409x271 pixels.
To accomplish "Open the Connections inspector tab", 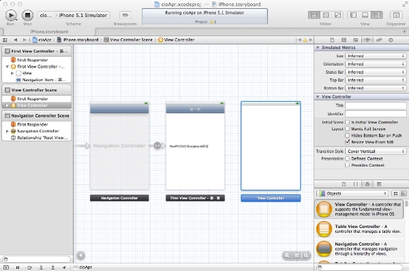I will pyautogui.click(x=391, y=40).
